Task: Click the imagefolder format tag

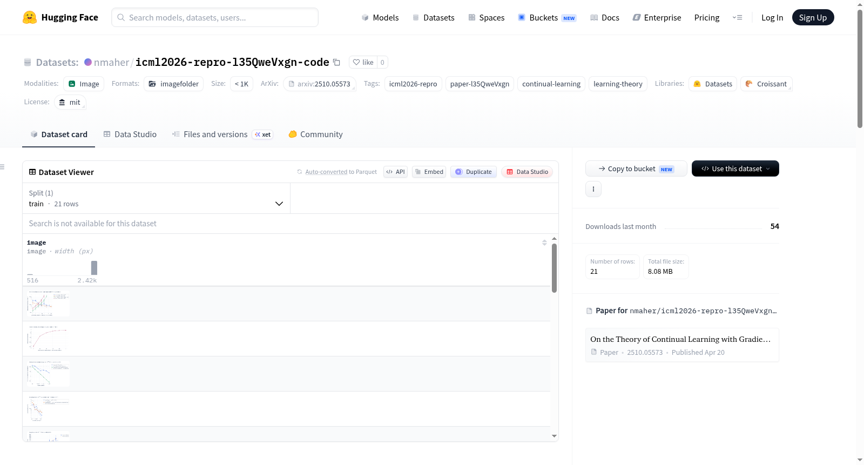Action: 174,84
